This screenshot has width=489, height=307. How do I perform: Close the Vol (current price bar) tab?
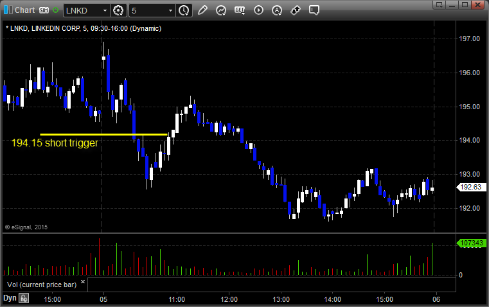coord(83,281)
